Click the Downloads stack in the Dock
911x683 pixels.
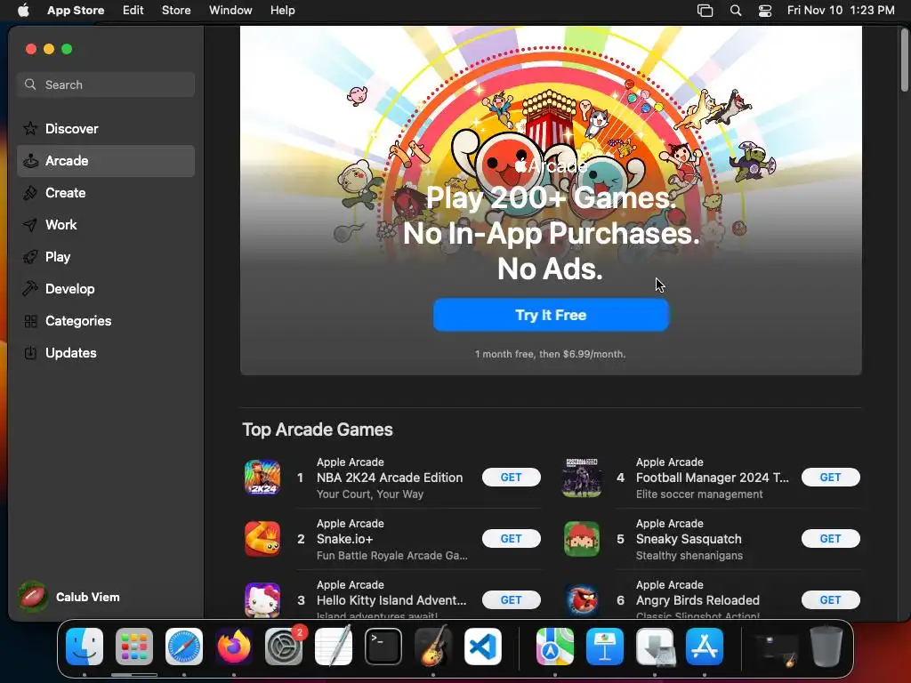[655, 647]
